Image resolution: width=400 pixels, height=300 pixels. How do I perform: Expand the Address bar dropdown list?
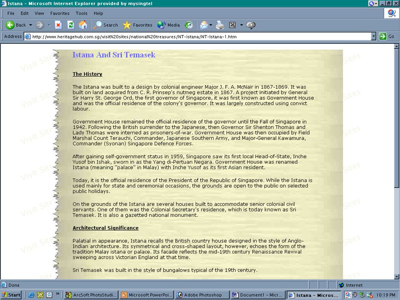[373, 37]
